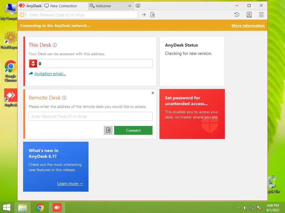Click the More information link

tap(248, 26)
